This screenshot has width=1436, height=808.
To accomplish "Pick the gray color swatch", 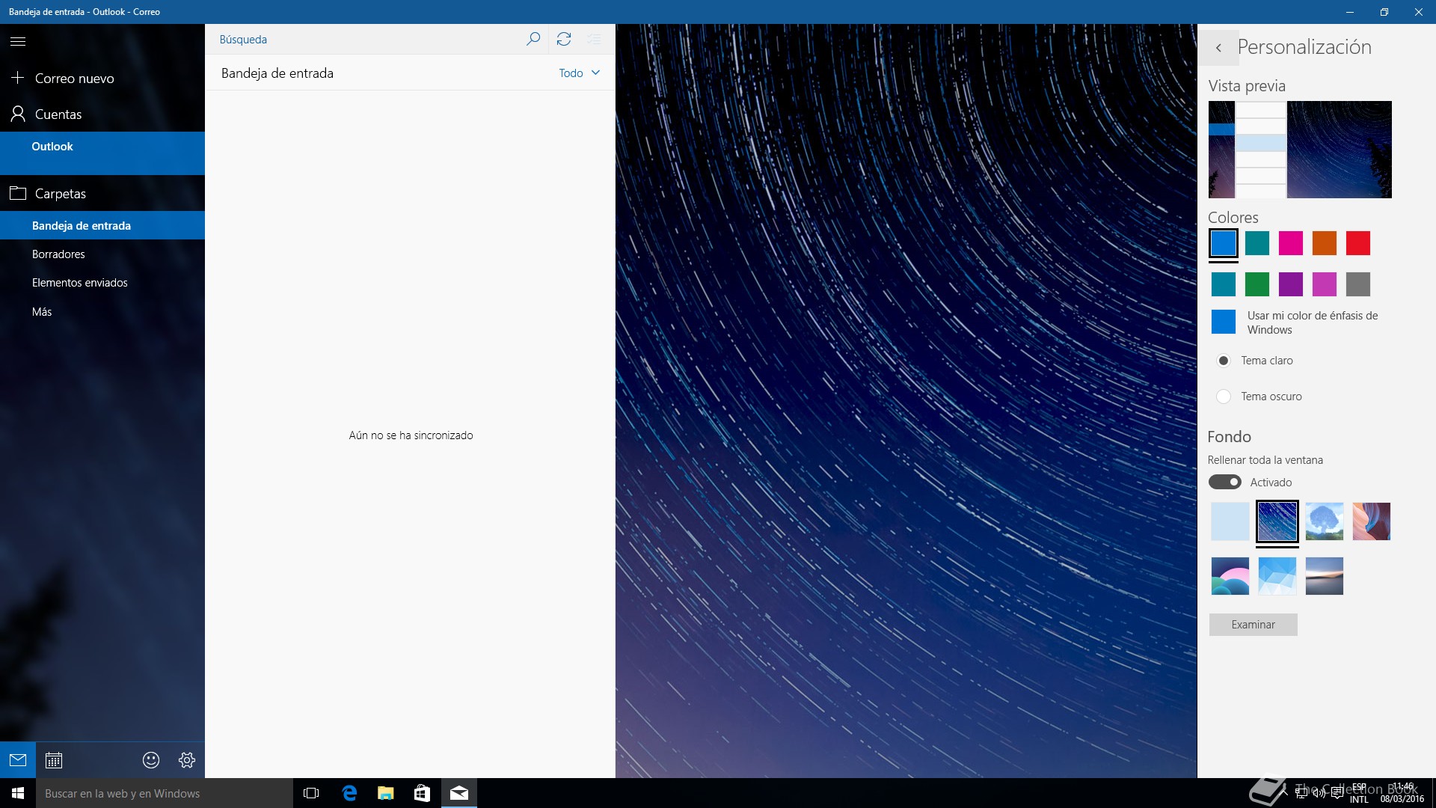I will [x=1358, y=284].
